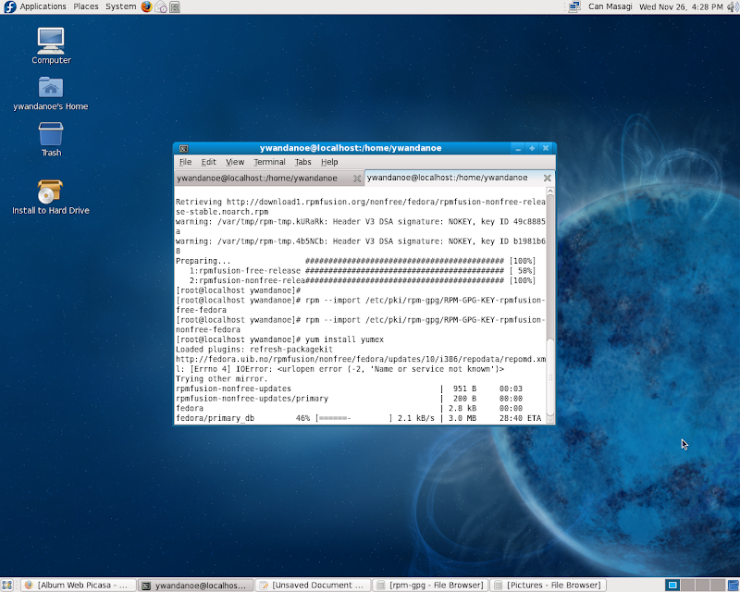740x592 pixels.
Task: Select the Trash desktop icon
Action: (51, 140)
